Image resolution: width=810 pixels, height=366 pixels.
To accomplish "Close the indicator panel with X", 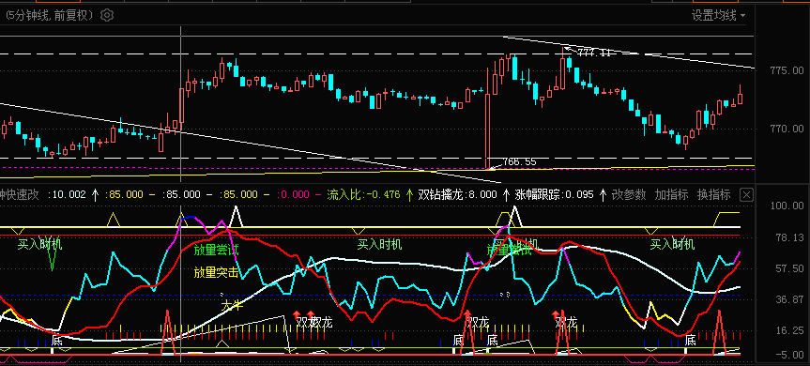I will coord(747,194).
